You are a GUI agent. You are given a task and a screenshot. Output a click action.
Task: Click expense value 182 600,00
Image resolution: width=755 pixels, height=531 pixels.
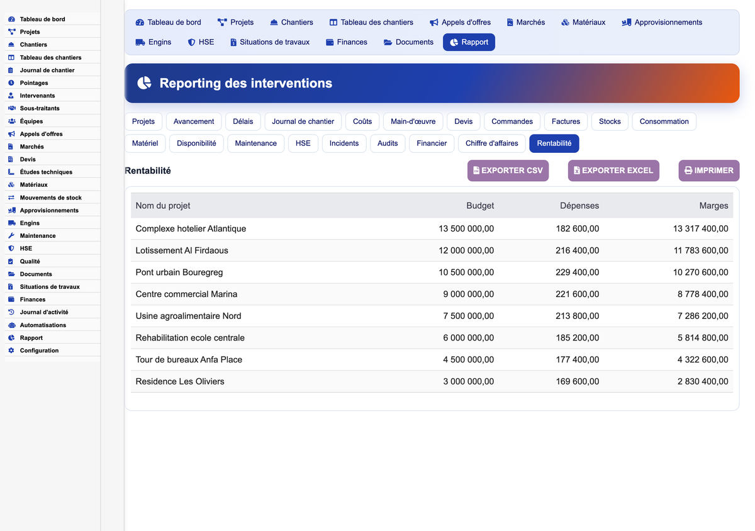click(578, 229)
